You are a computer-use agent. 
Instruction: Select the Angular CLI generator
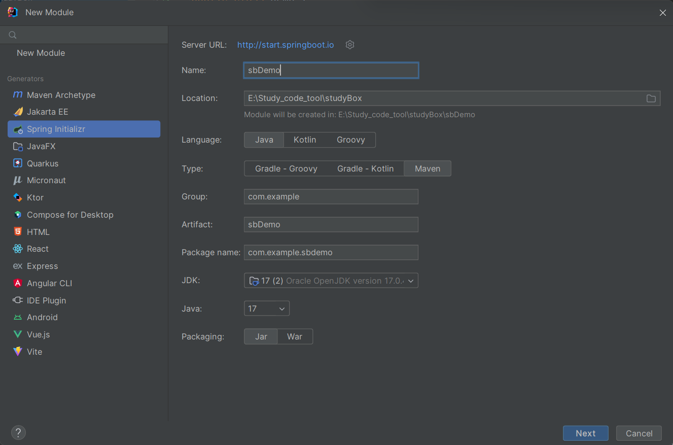[x=84, y=283]
